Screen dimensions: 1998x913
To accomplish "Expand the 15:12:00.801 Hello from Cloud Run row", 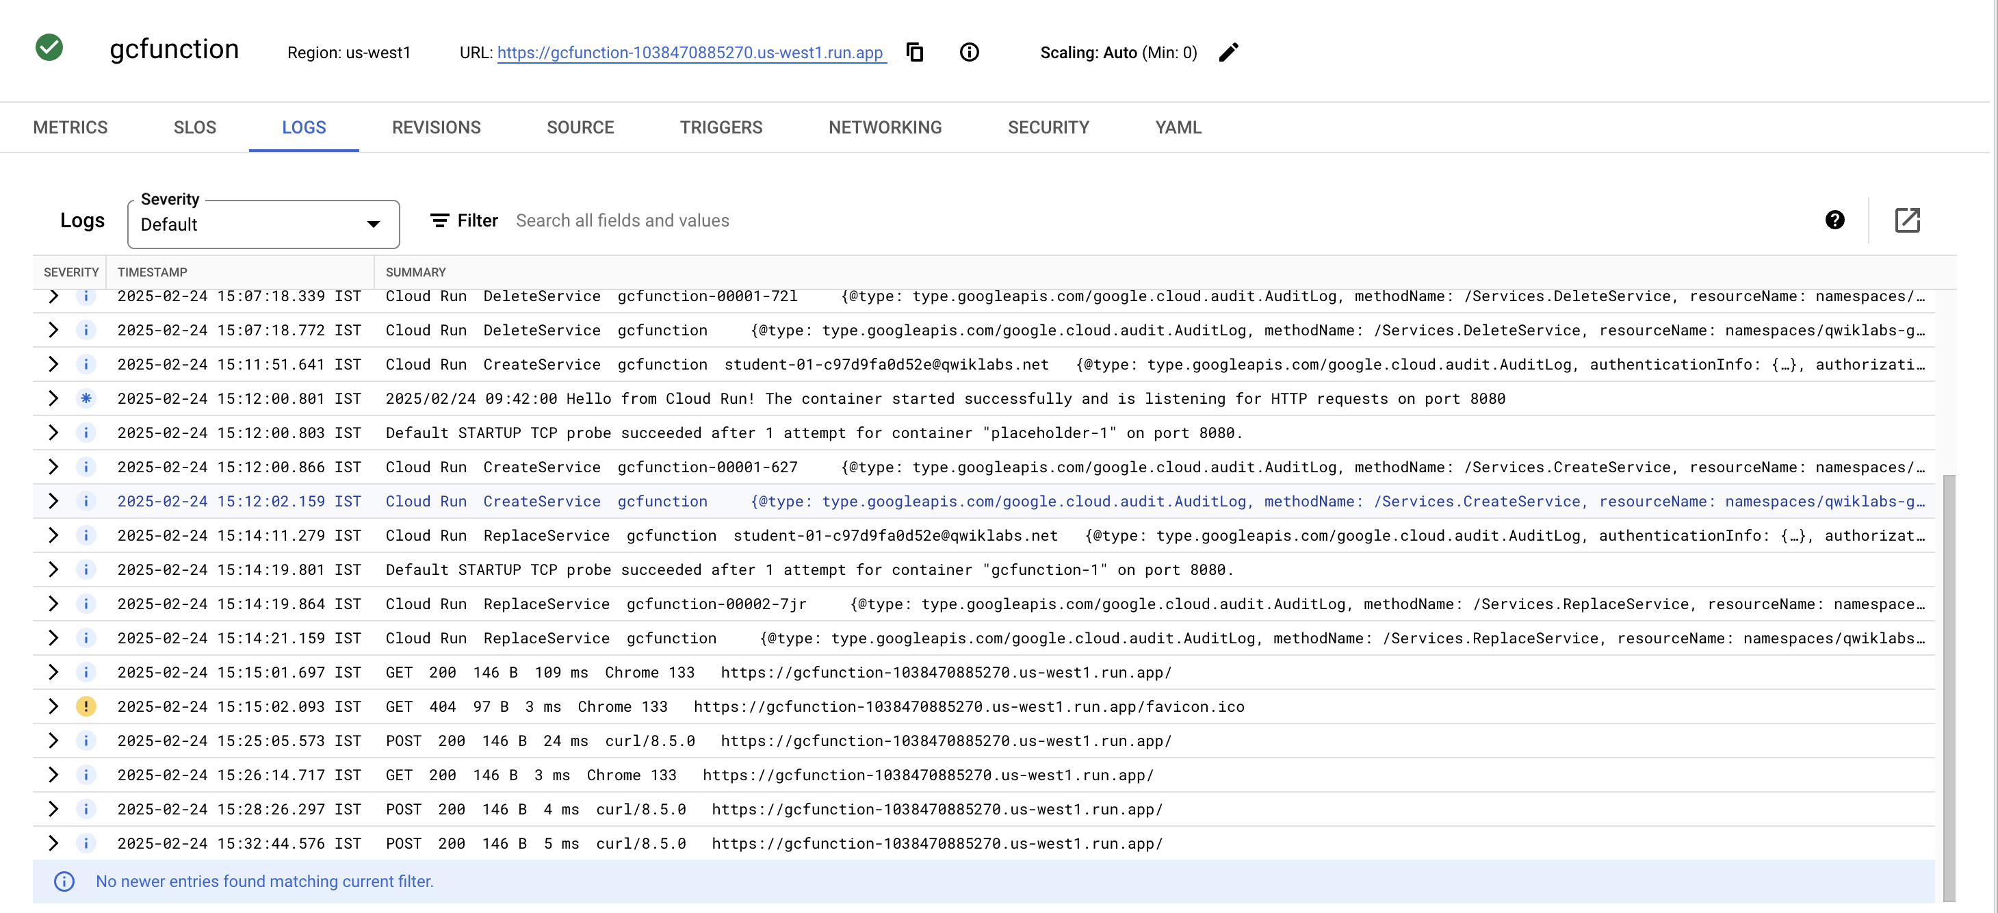I will (x=53, y=399).
